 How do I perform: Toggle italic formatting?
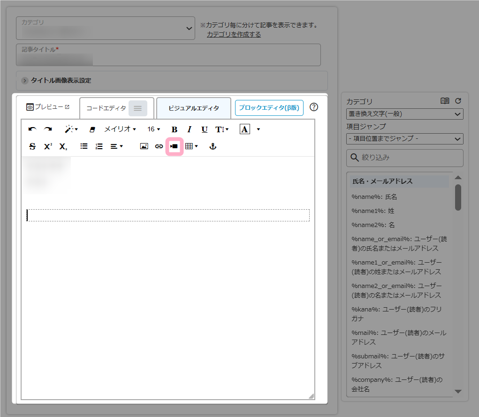point(190,129)
